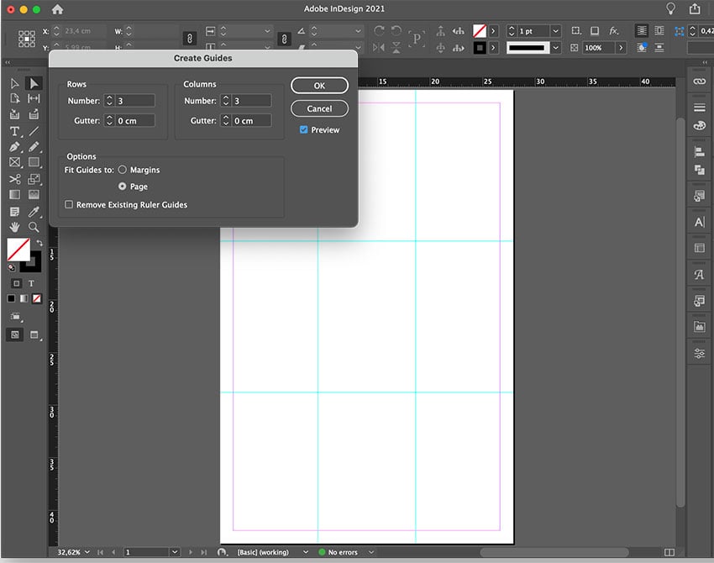
Task: Enable Remove Existing Ruler Guides
Action: [x=69, y=204]
